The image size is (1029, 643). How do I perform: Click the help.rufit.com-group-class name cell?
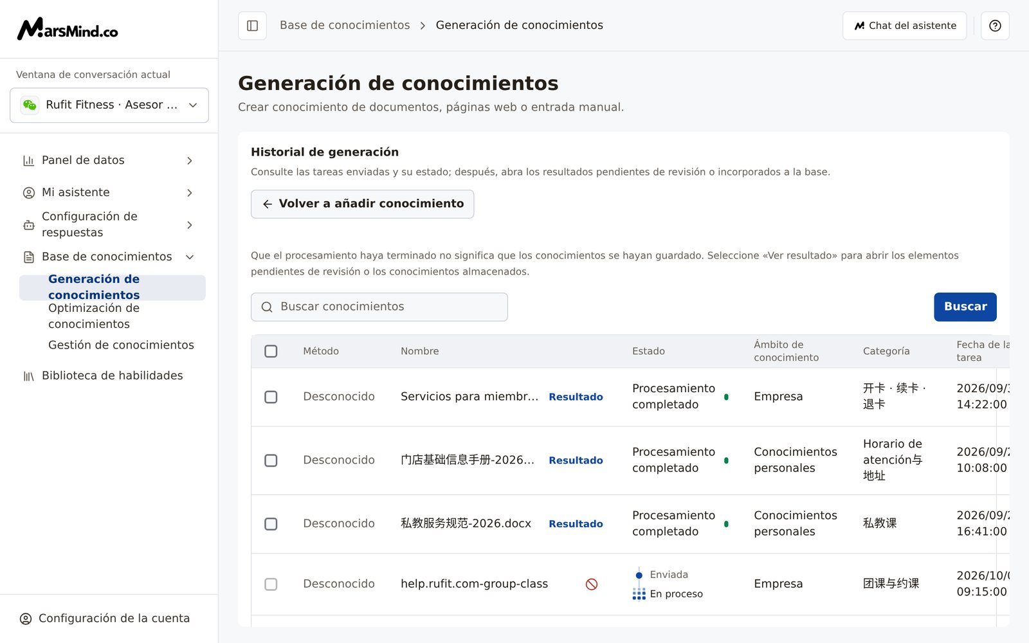coord(474,584)
